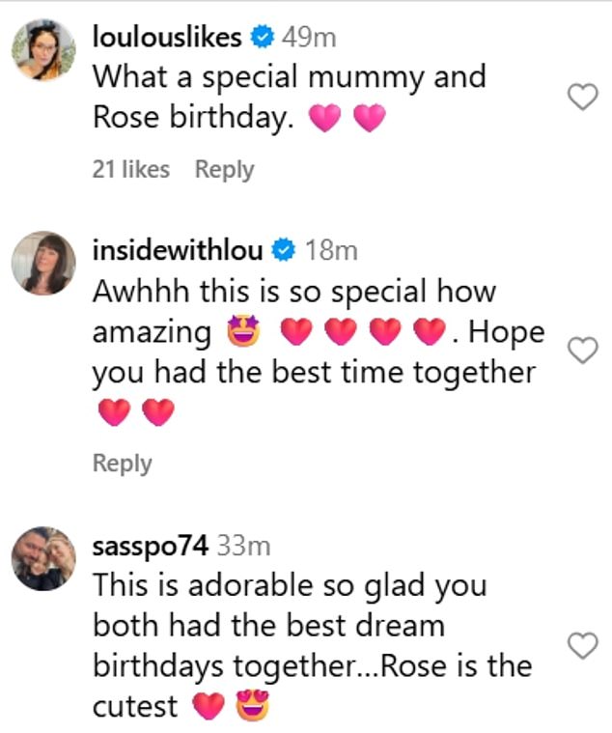Open sasspo74 profile picture

coord(44,558)
